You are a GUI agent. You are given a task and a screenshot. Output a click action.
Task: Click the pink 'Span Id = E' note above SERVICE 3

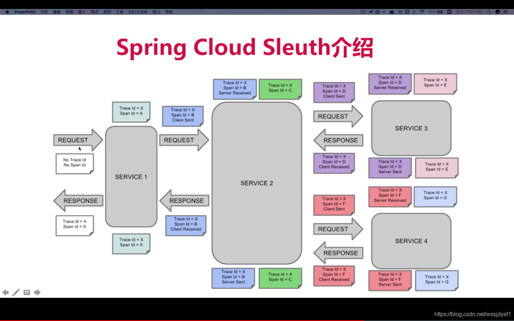coord(435,84)
